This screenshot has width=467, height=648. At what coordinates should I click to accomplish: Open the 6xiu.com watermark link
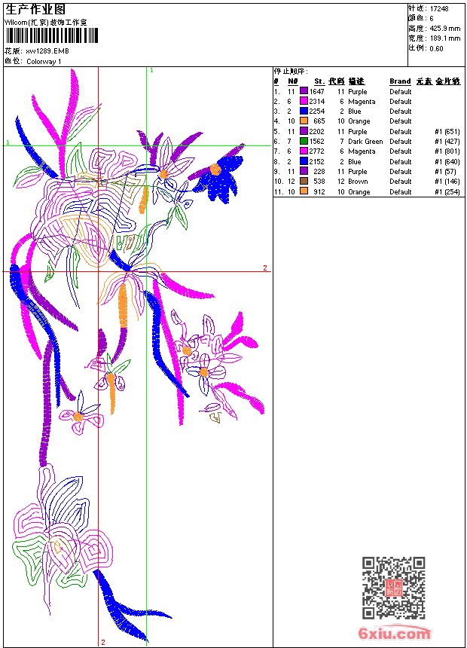[x=394, y=634]
